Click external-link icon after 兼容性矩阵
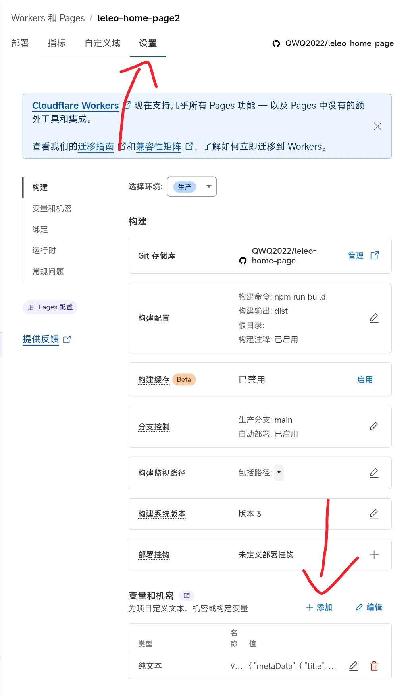This screenshot has width=412, height=696. pyautogui.click(x=189, y=146)
